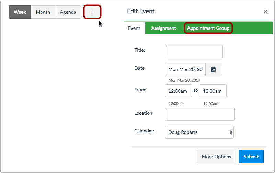Select the Event tab
The width and height of the screenshot is (275, 173).
pyautogui.click(x=134, y=28)
